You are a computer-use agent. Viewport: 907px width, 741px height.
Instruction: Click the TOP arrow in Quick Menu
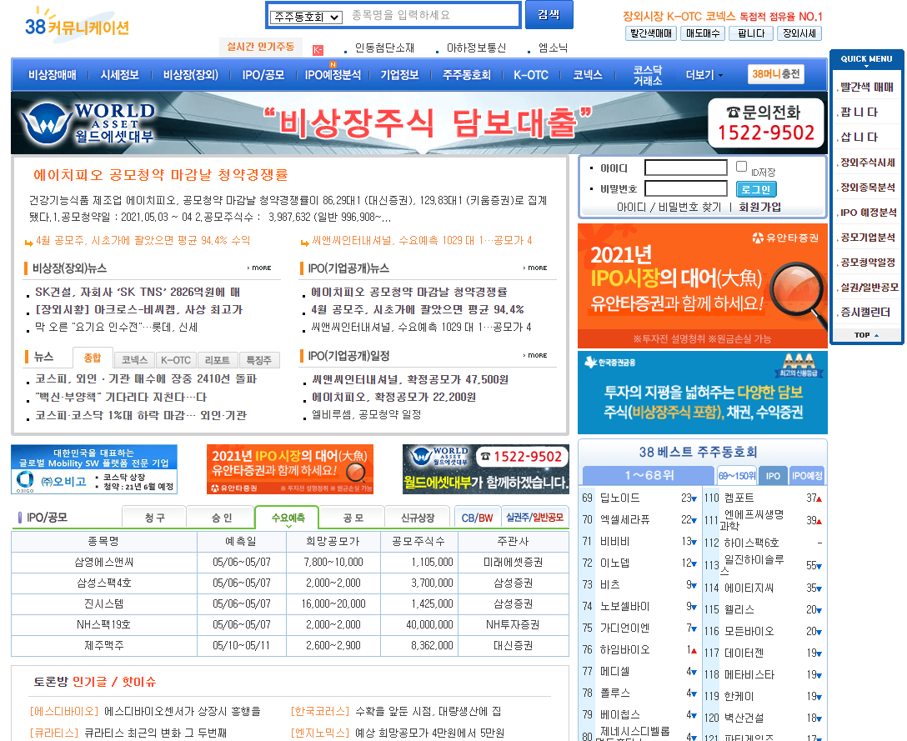[866, 335]
